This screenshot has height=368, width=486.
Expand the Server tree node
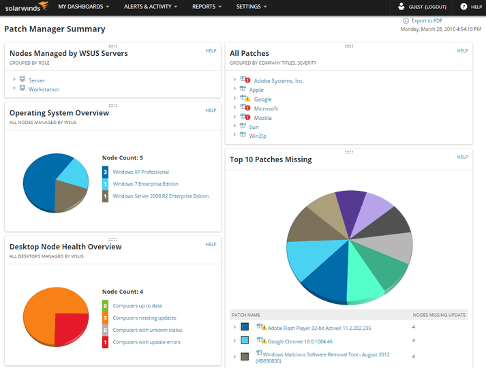(x=14, y=80)
